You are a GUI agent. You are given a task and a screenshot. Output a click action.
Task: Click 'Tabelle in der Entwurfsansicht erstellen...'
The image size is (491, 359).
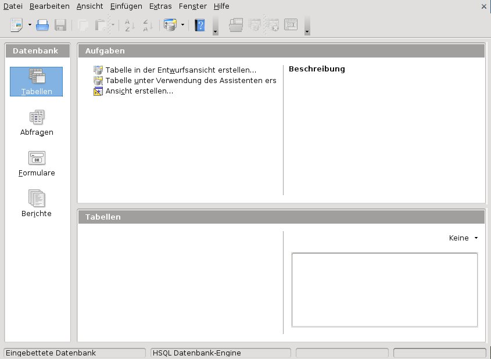tap(180, 70)
